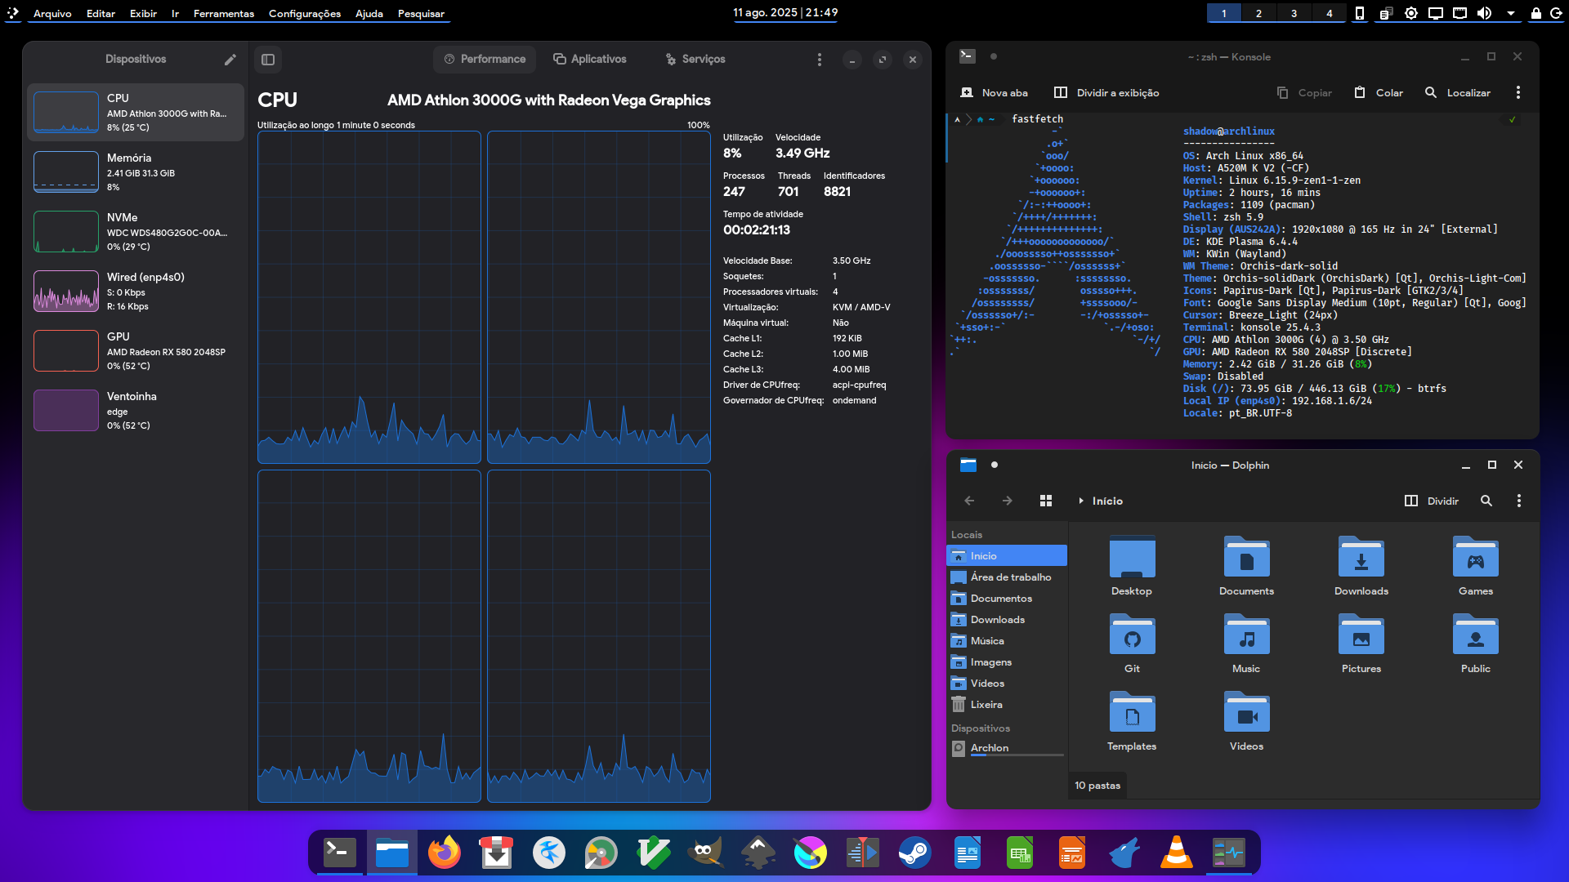Toggle Dividir a exibição in Konsole
Screen dimensions: 1569x882
(x=1106, y=93)
